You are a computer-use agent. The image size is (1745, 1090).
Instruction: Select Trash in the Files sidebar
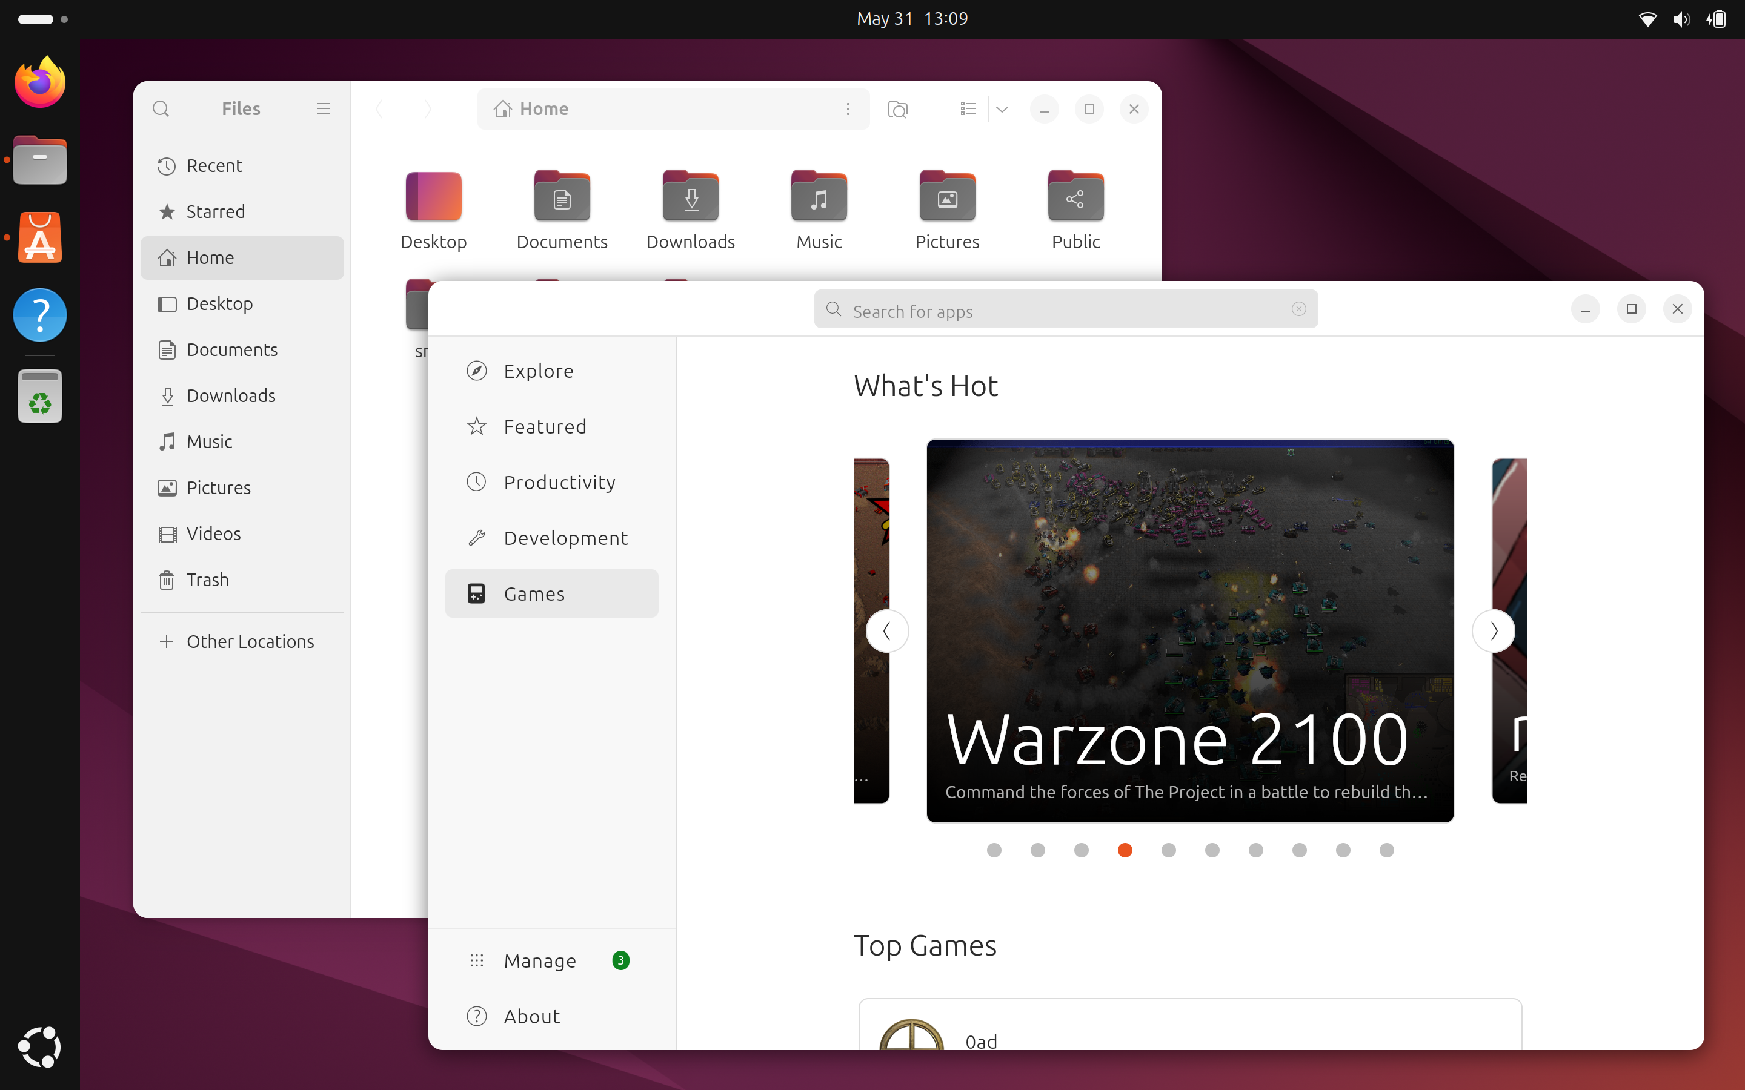242,580
